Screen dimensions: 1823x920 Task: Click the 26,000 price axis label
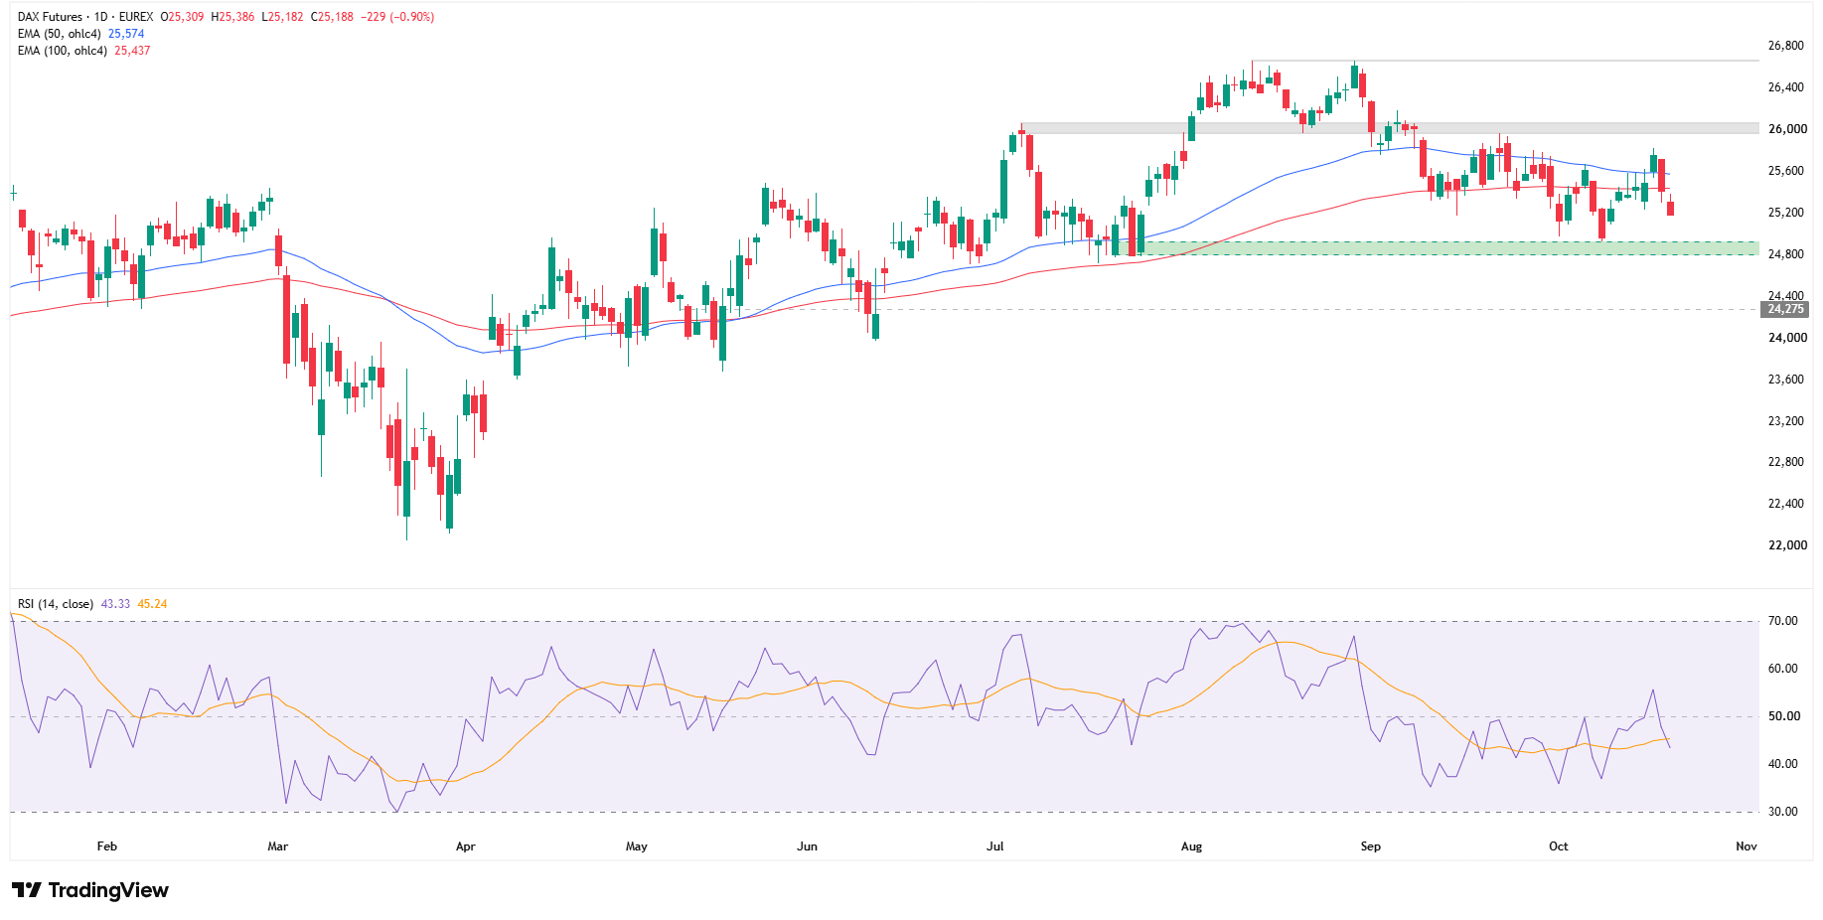tap(1787, 129)
